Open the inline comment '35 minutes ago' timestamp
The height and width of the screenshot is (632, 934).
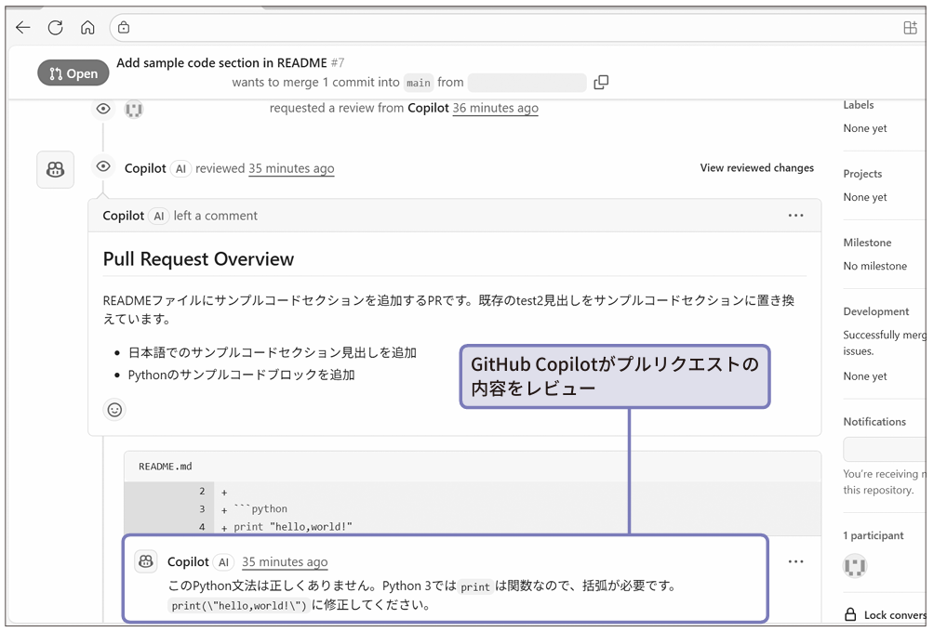coord(285,561)
